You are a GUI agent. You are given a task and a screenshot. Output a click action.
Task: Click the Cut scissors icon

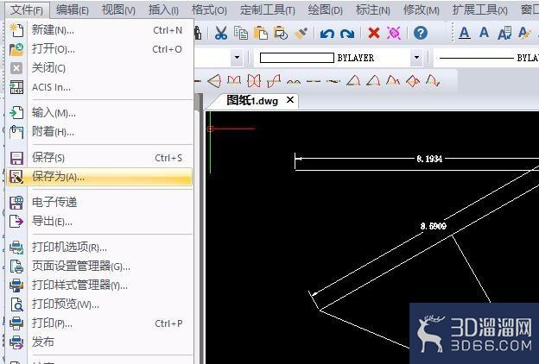point(220,33)
